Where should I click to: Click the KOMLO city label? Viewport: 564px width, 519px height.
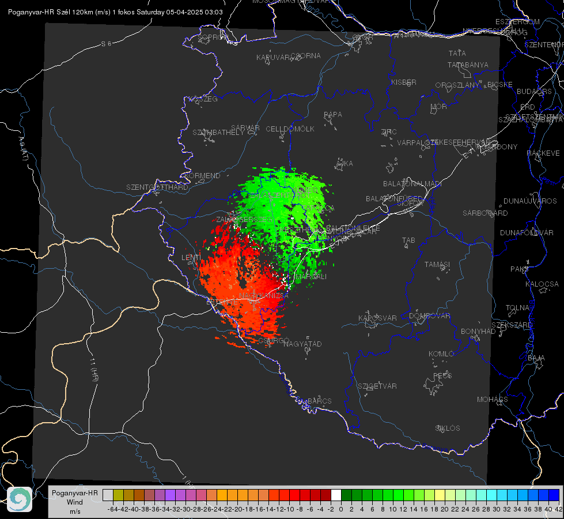pos(441,353)
